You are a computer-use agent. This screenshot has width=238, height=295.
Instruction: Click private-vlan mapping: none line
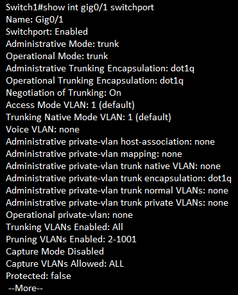94,154
